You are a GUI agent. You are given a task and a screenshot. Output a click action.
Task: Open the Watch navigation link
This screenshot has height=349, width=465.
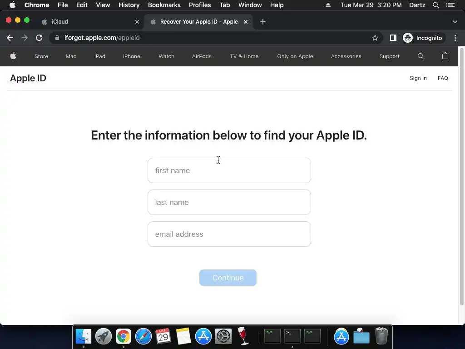coord(166,56)
